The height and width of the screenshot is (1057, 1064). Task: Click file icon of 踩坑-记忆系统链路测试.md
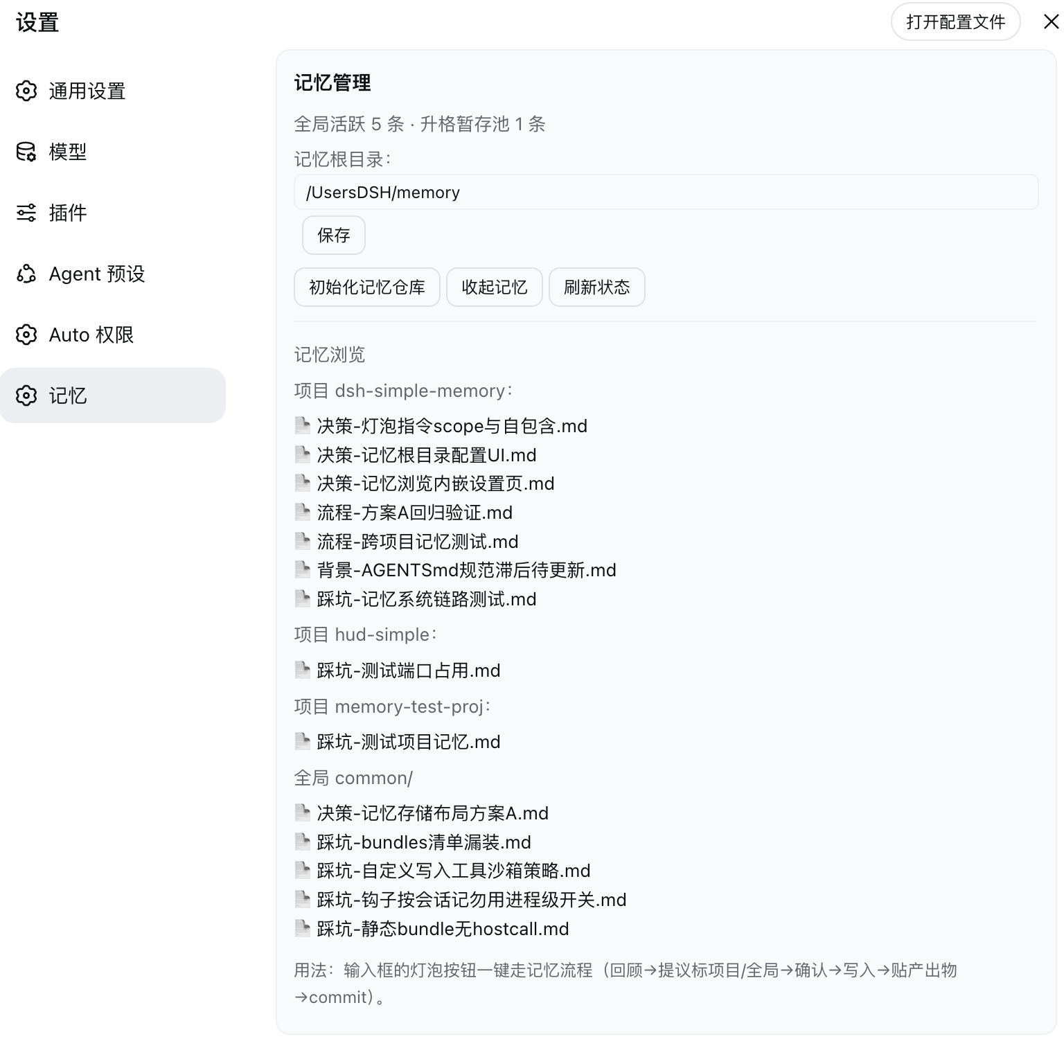point(302,598)
